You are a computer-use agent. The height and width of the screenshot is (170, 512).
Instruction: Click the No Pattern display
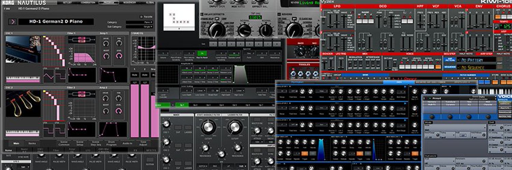click(477, 59)
